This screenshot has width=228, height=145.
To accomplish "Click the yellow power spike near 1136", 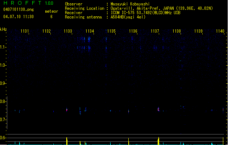I will (129, 141).
